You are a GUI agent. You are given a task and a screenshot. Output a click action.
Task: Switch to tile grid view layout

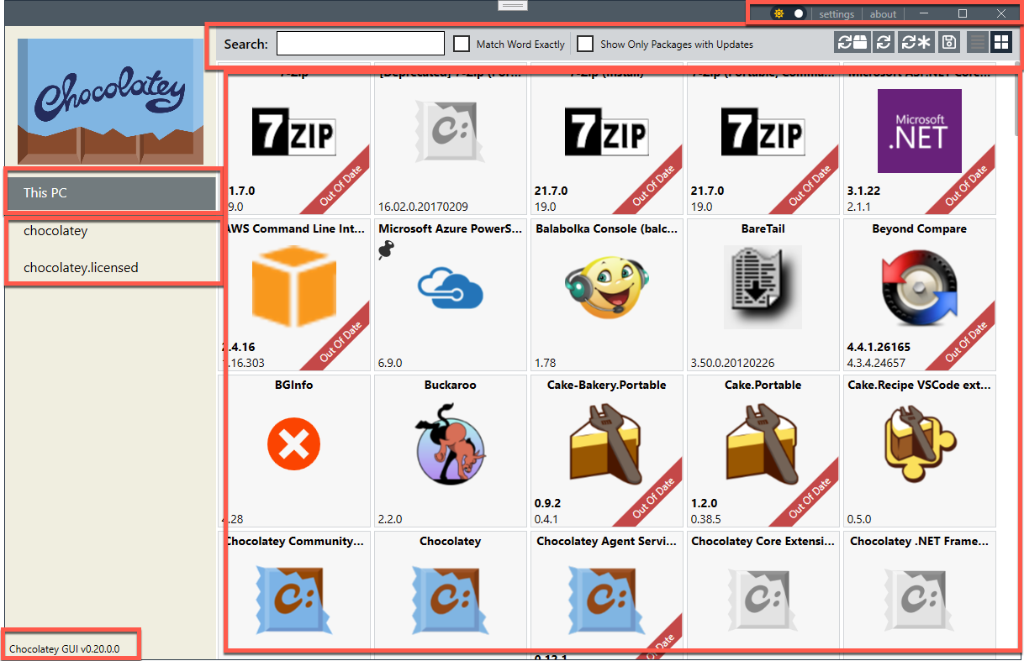click(1000, 43)
